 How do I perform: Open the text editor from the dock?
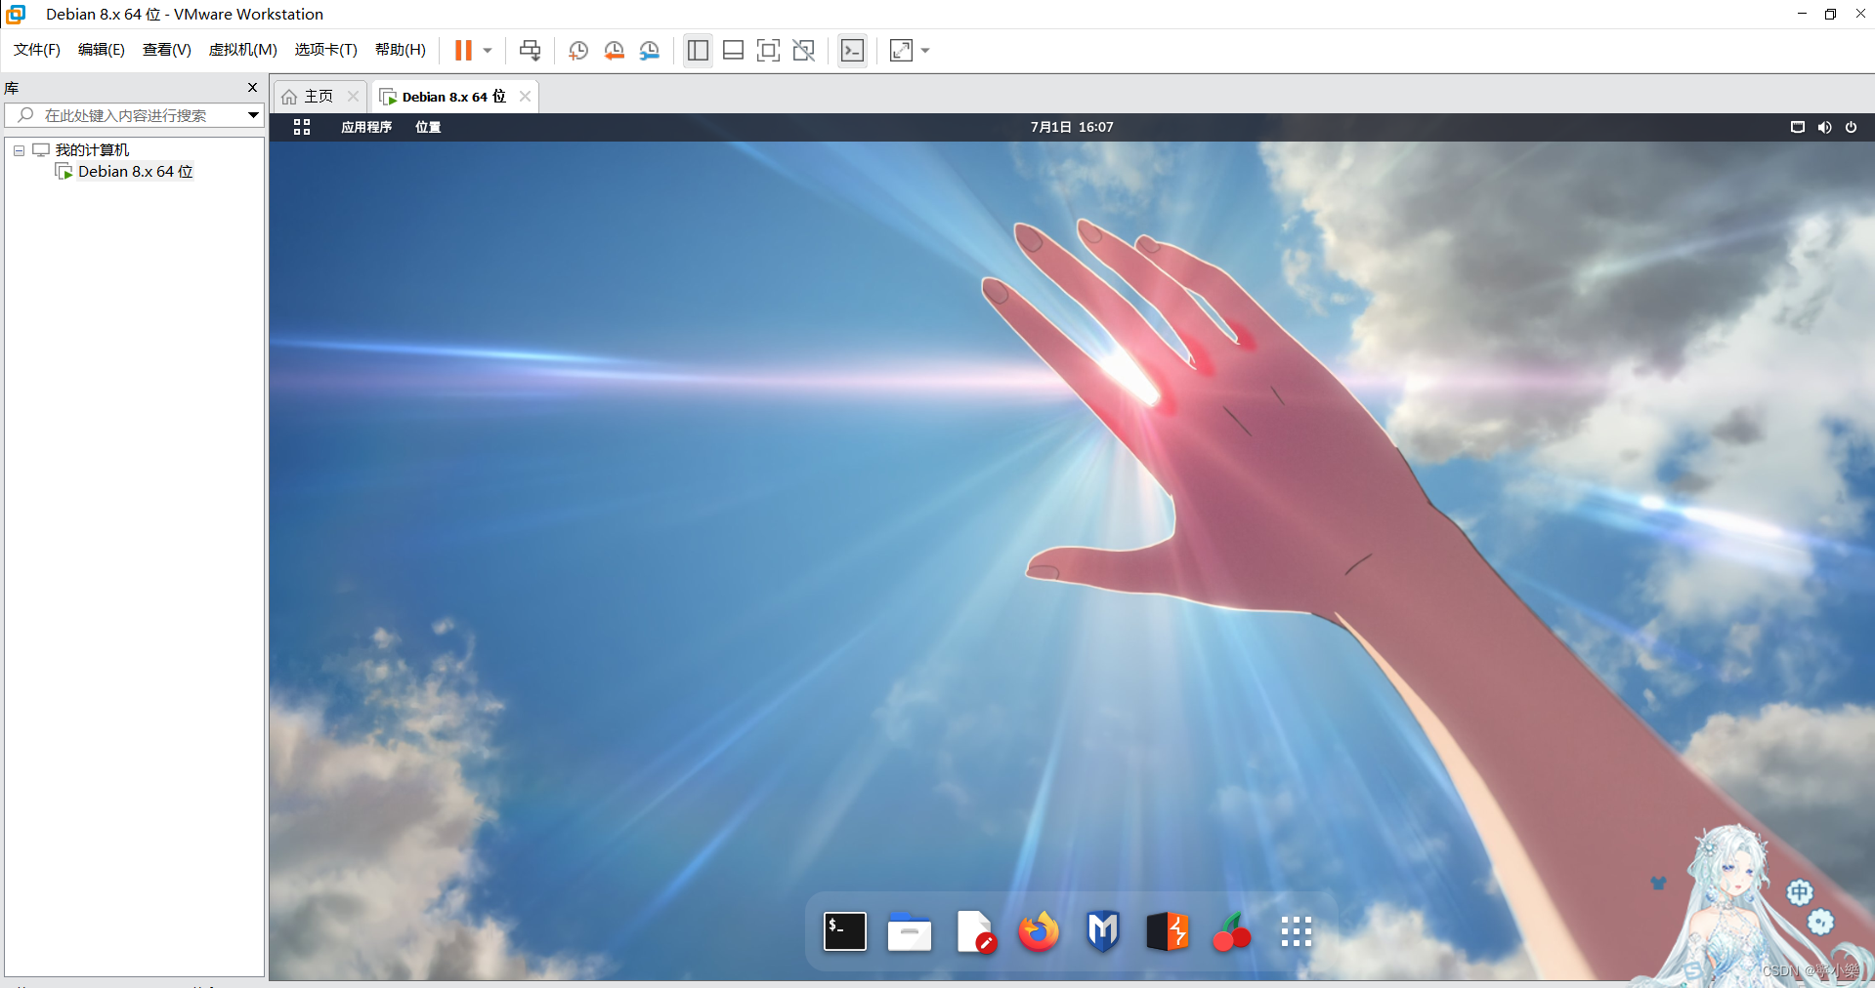[975, 931]
